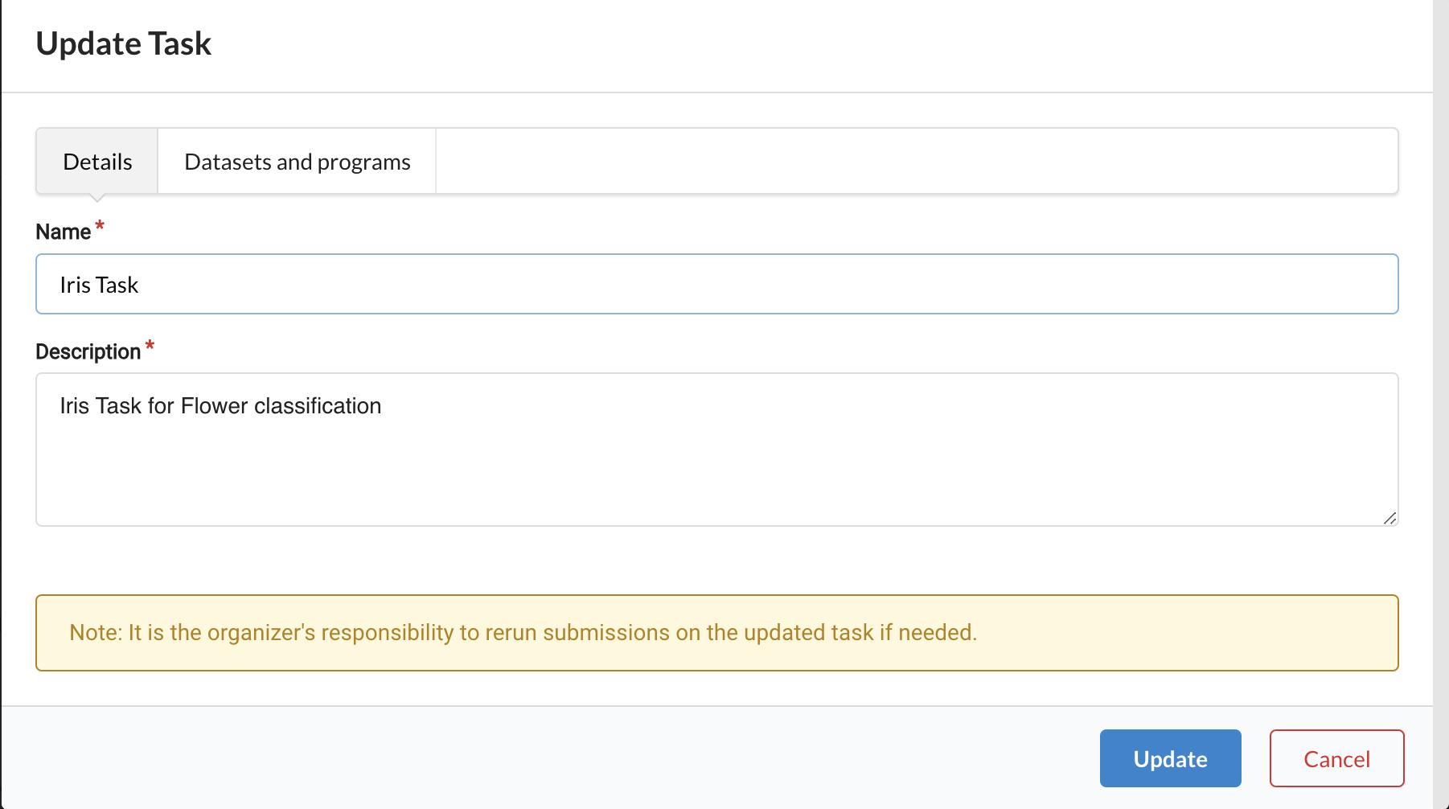Cancel the task update dialog
1449x809 pixels.
click(x=1336, y=758)
